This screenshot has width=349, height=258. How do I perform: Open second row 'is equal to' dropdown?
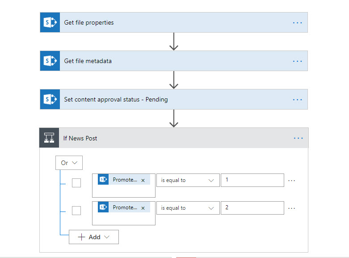click(x=188, y=208)
